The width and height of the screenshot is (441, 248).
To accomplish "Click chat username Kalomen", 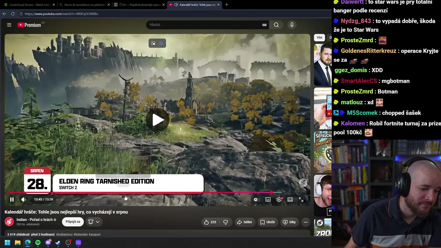I will pos(353,123).
